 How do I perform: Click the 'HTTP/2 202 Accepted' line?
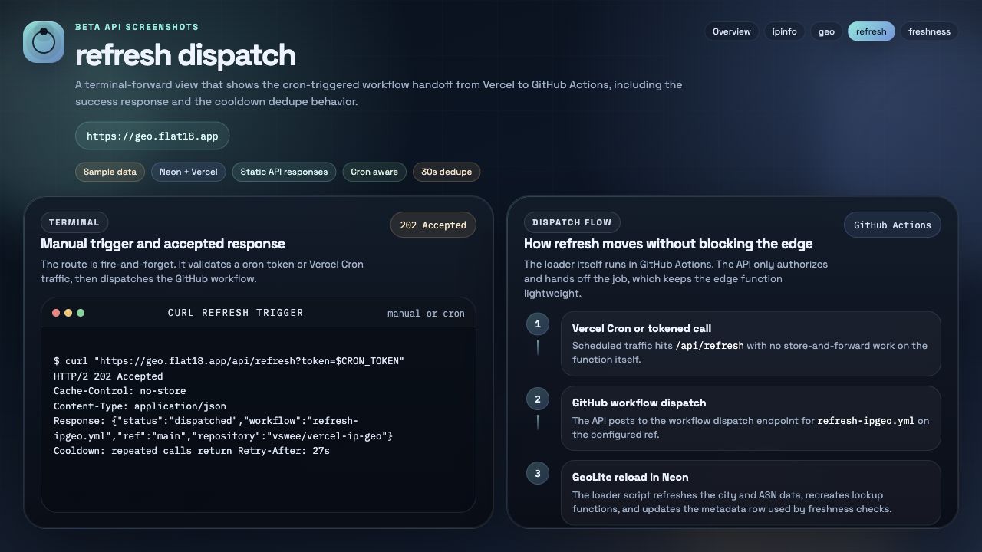click(x=108, y=376)
